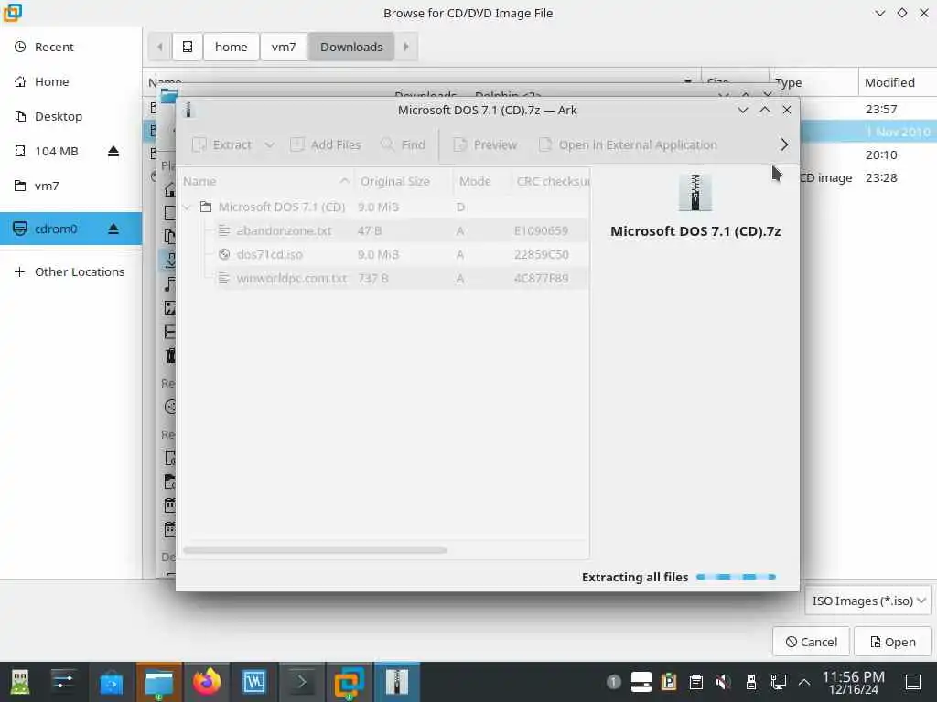Open Recent in the file dialog sidebar

coord(70,47)
